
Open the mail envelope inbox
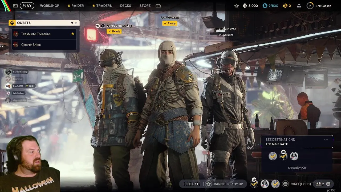click(x=299, y=6)
